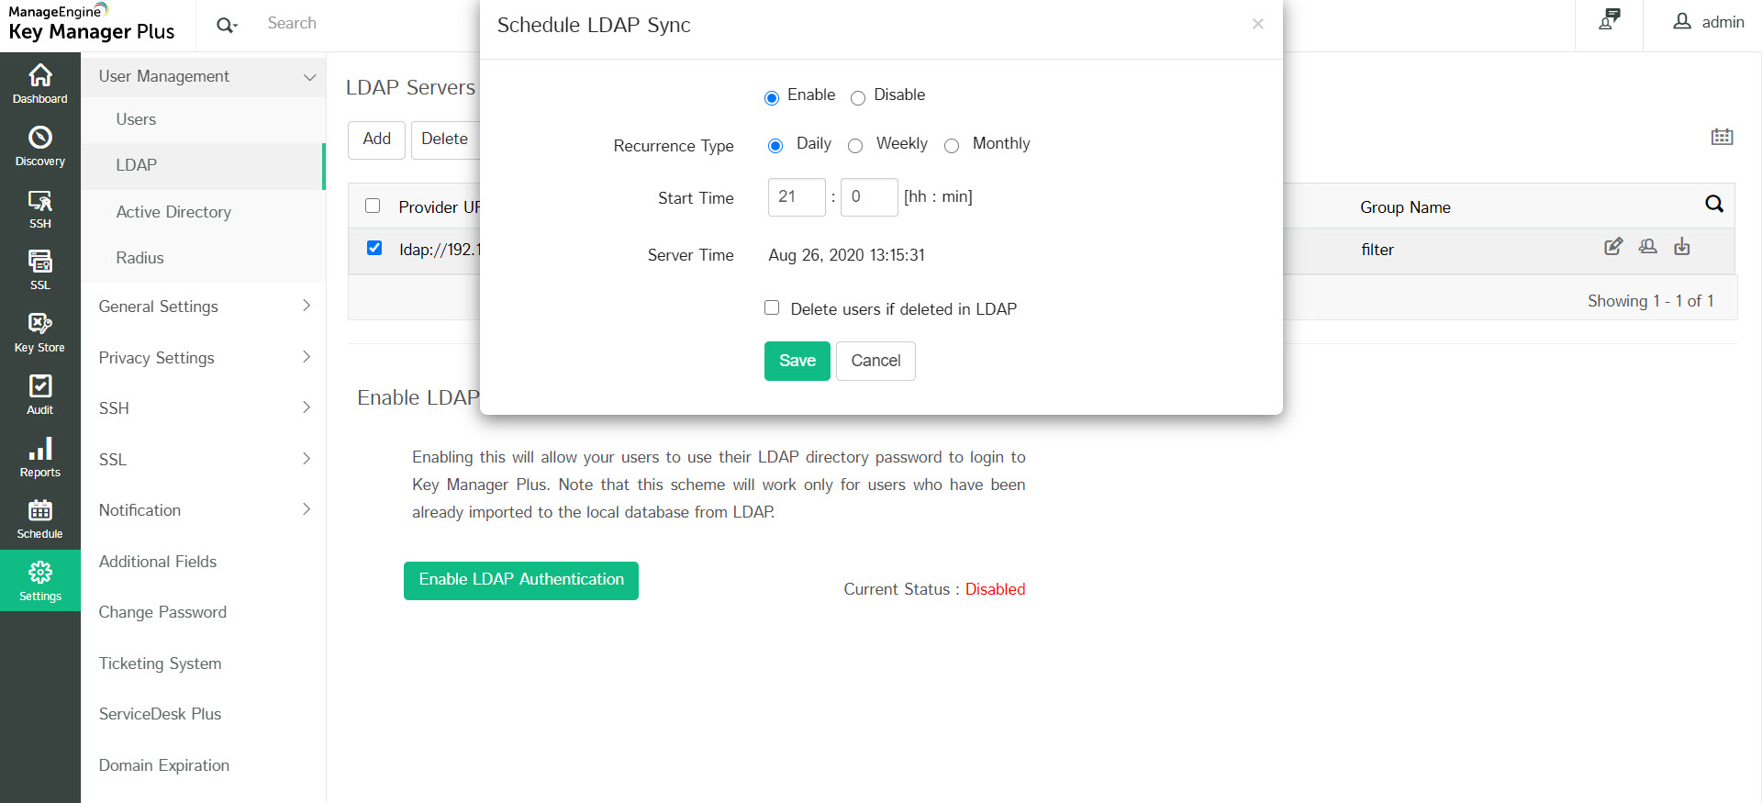Choose the Weekly recurrence type
Viewport: 1762px width, 803px height.
coord(855,146)
